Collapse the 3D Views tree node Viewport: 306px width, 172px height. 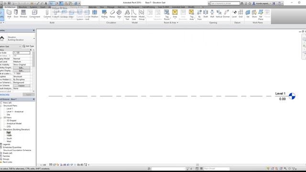[1, 118]
